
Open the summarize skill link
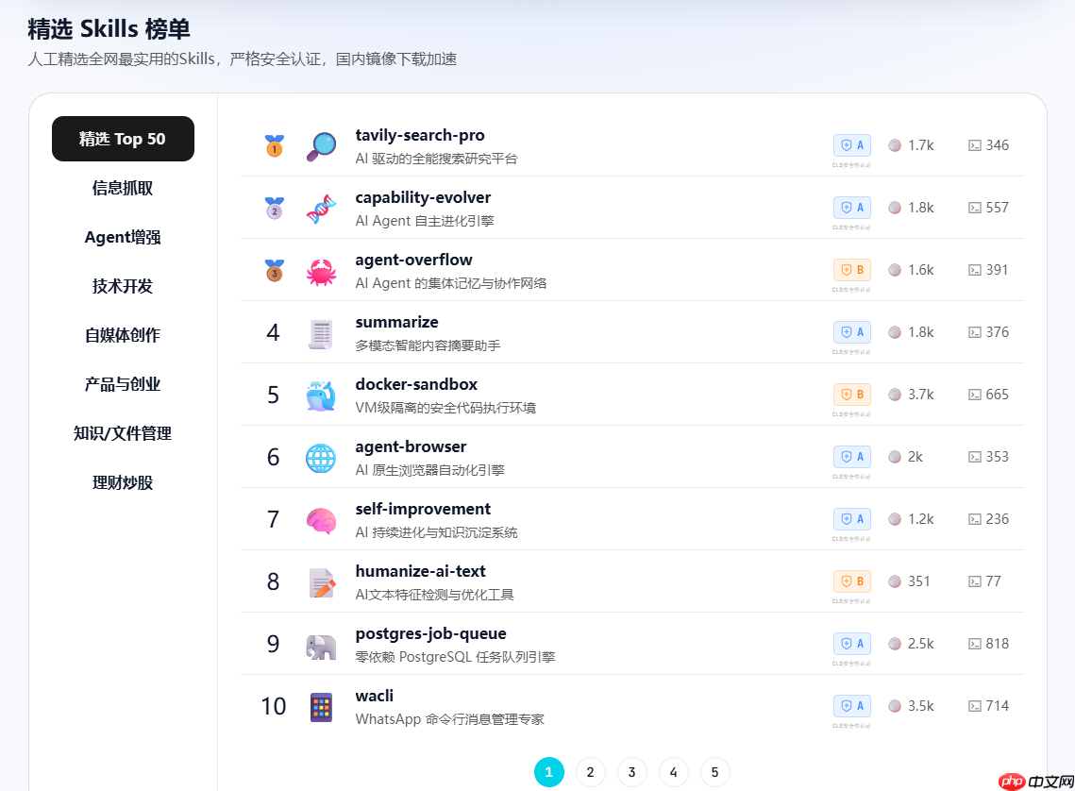396,323
